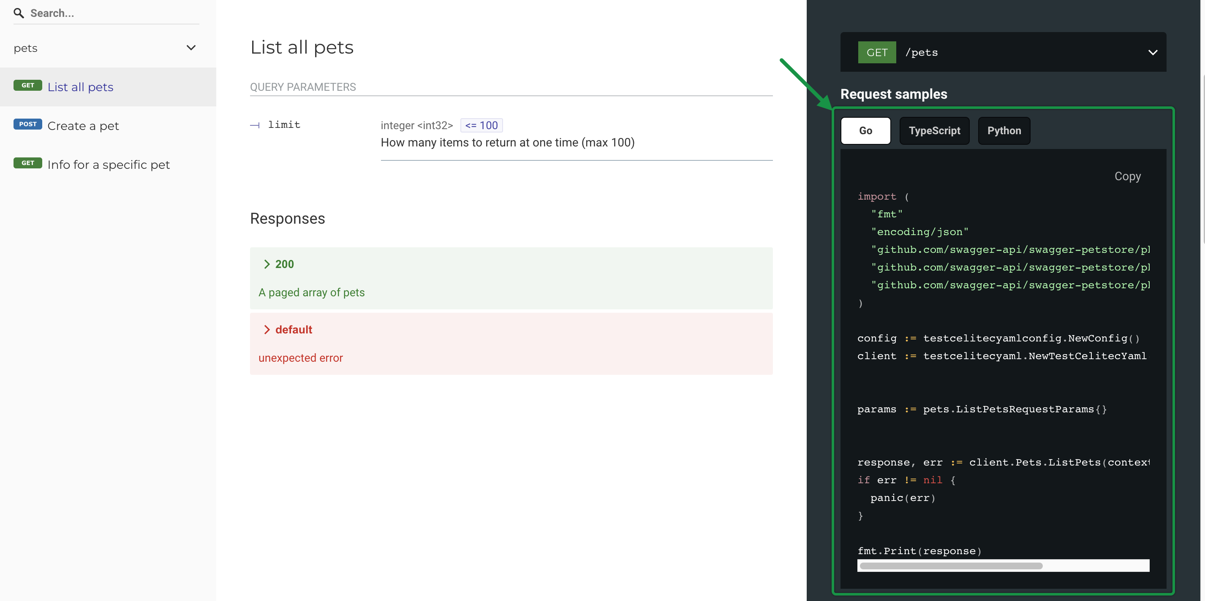Copy the Go request sample code

(x=1127, y=176)
